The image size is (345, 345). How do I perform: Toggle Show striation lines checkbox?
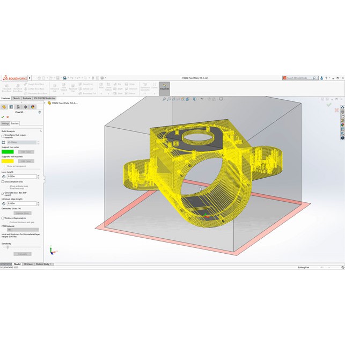pos(3,182)
